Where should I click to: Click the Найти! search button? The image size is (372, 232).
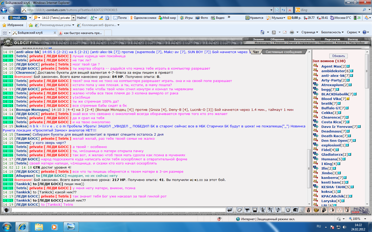[82, 18]
